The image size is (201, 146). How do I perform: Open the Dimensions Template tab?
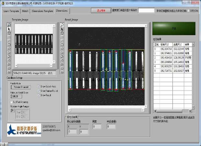(x=42, y=11)
